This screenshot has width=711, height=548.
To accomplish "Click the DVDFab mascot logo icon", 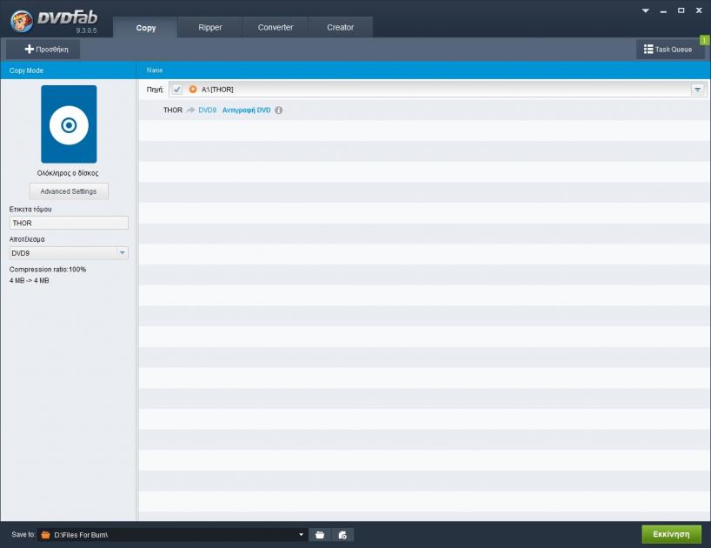I will pos(22,21).
